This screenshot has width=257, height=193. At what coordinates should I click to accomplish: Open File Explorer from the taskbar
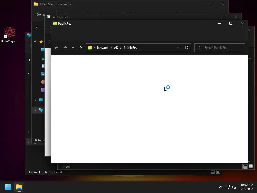[x=19, y=187]
